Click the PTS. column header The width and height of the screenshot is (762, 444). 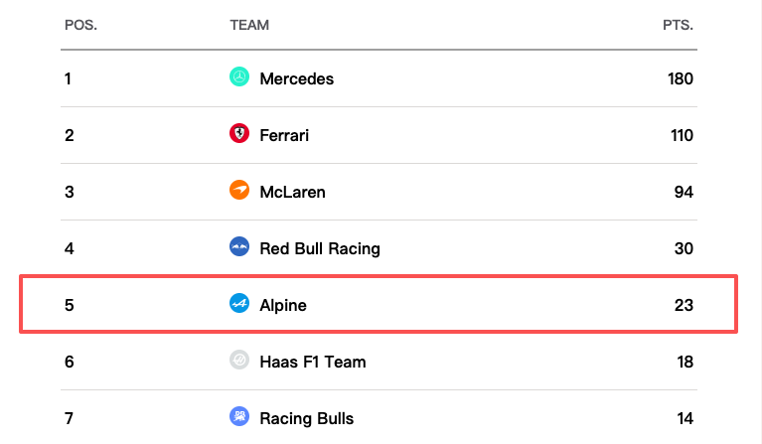678,25
